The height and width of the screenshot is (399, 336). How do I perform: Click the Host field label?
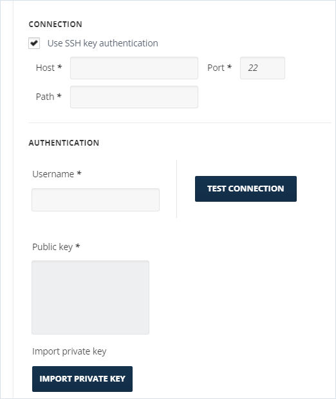tap(45, 68)
